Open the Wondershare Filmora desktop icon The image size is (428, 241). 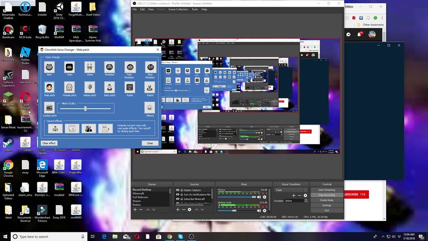point(42,214)
